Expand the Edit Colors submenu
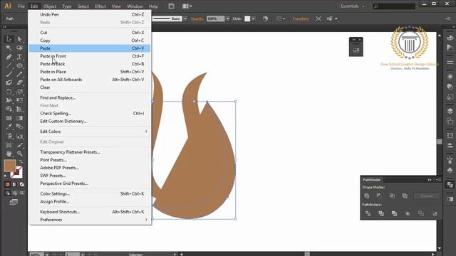The width and height of the screenshot is (456, 256). click(90, 132)
